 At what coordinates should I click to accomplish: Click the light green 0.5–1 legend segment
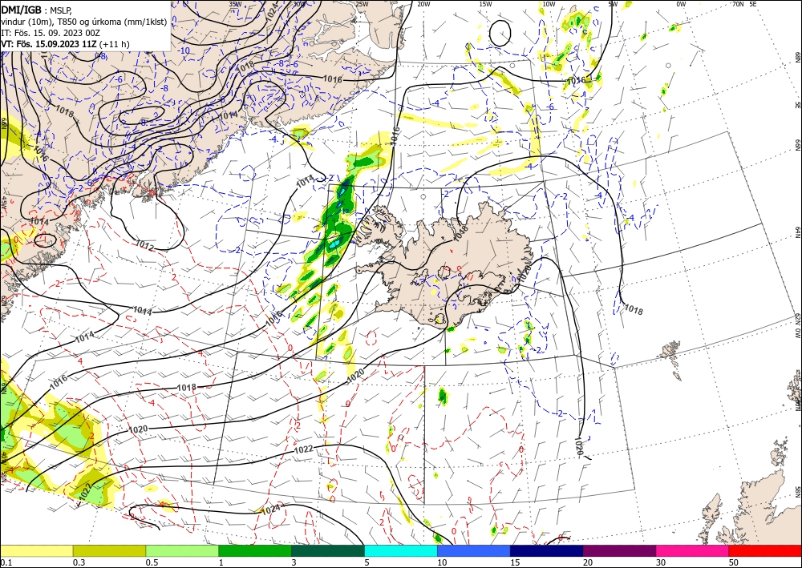182,551
